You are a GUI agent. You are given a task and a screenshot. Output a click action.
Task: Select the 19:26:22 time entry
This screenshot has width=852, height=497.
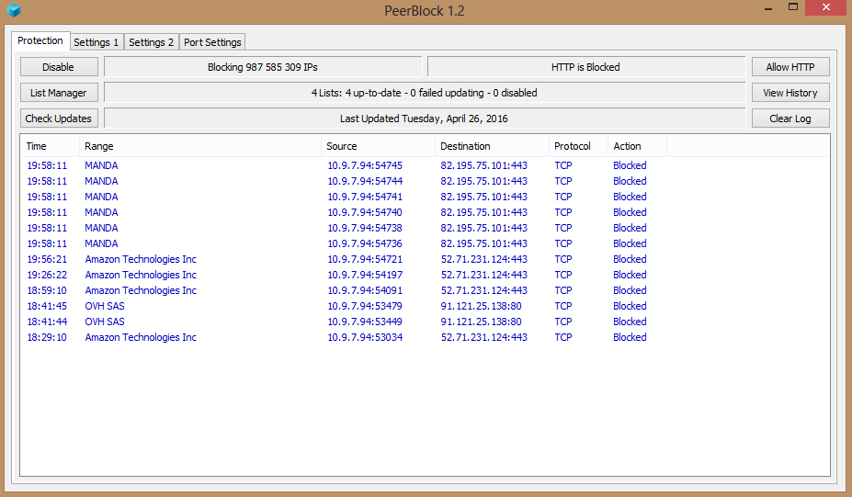[x=47, y=275]
